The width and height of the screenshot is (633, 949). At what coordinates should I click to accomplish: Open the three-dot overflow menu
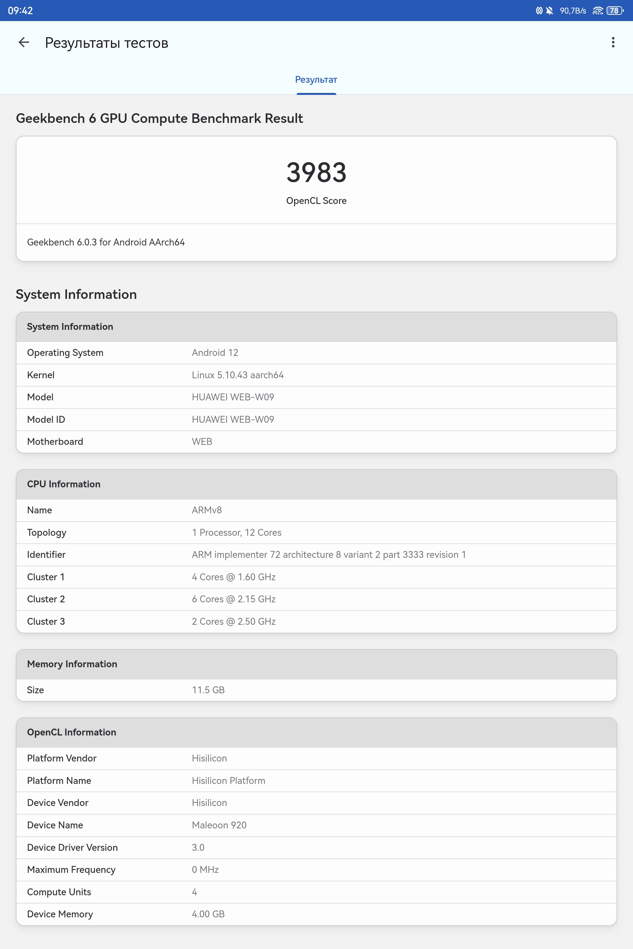(613, 43)
